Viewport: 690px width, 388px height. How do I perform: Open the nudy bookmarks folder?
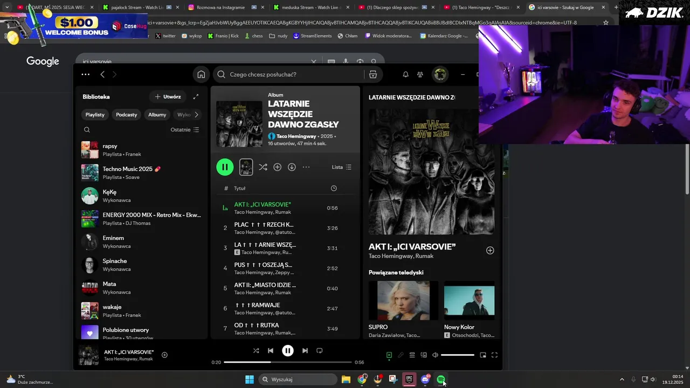[278, 36]
